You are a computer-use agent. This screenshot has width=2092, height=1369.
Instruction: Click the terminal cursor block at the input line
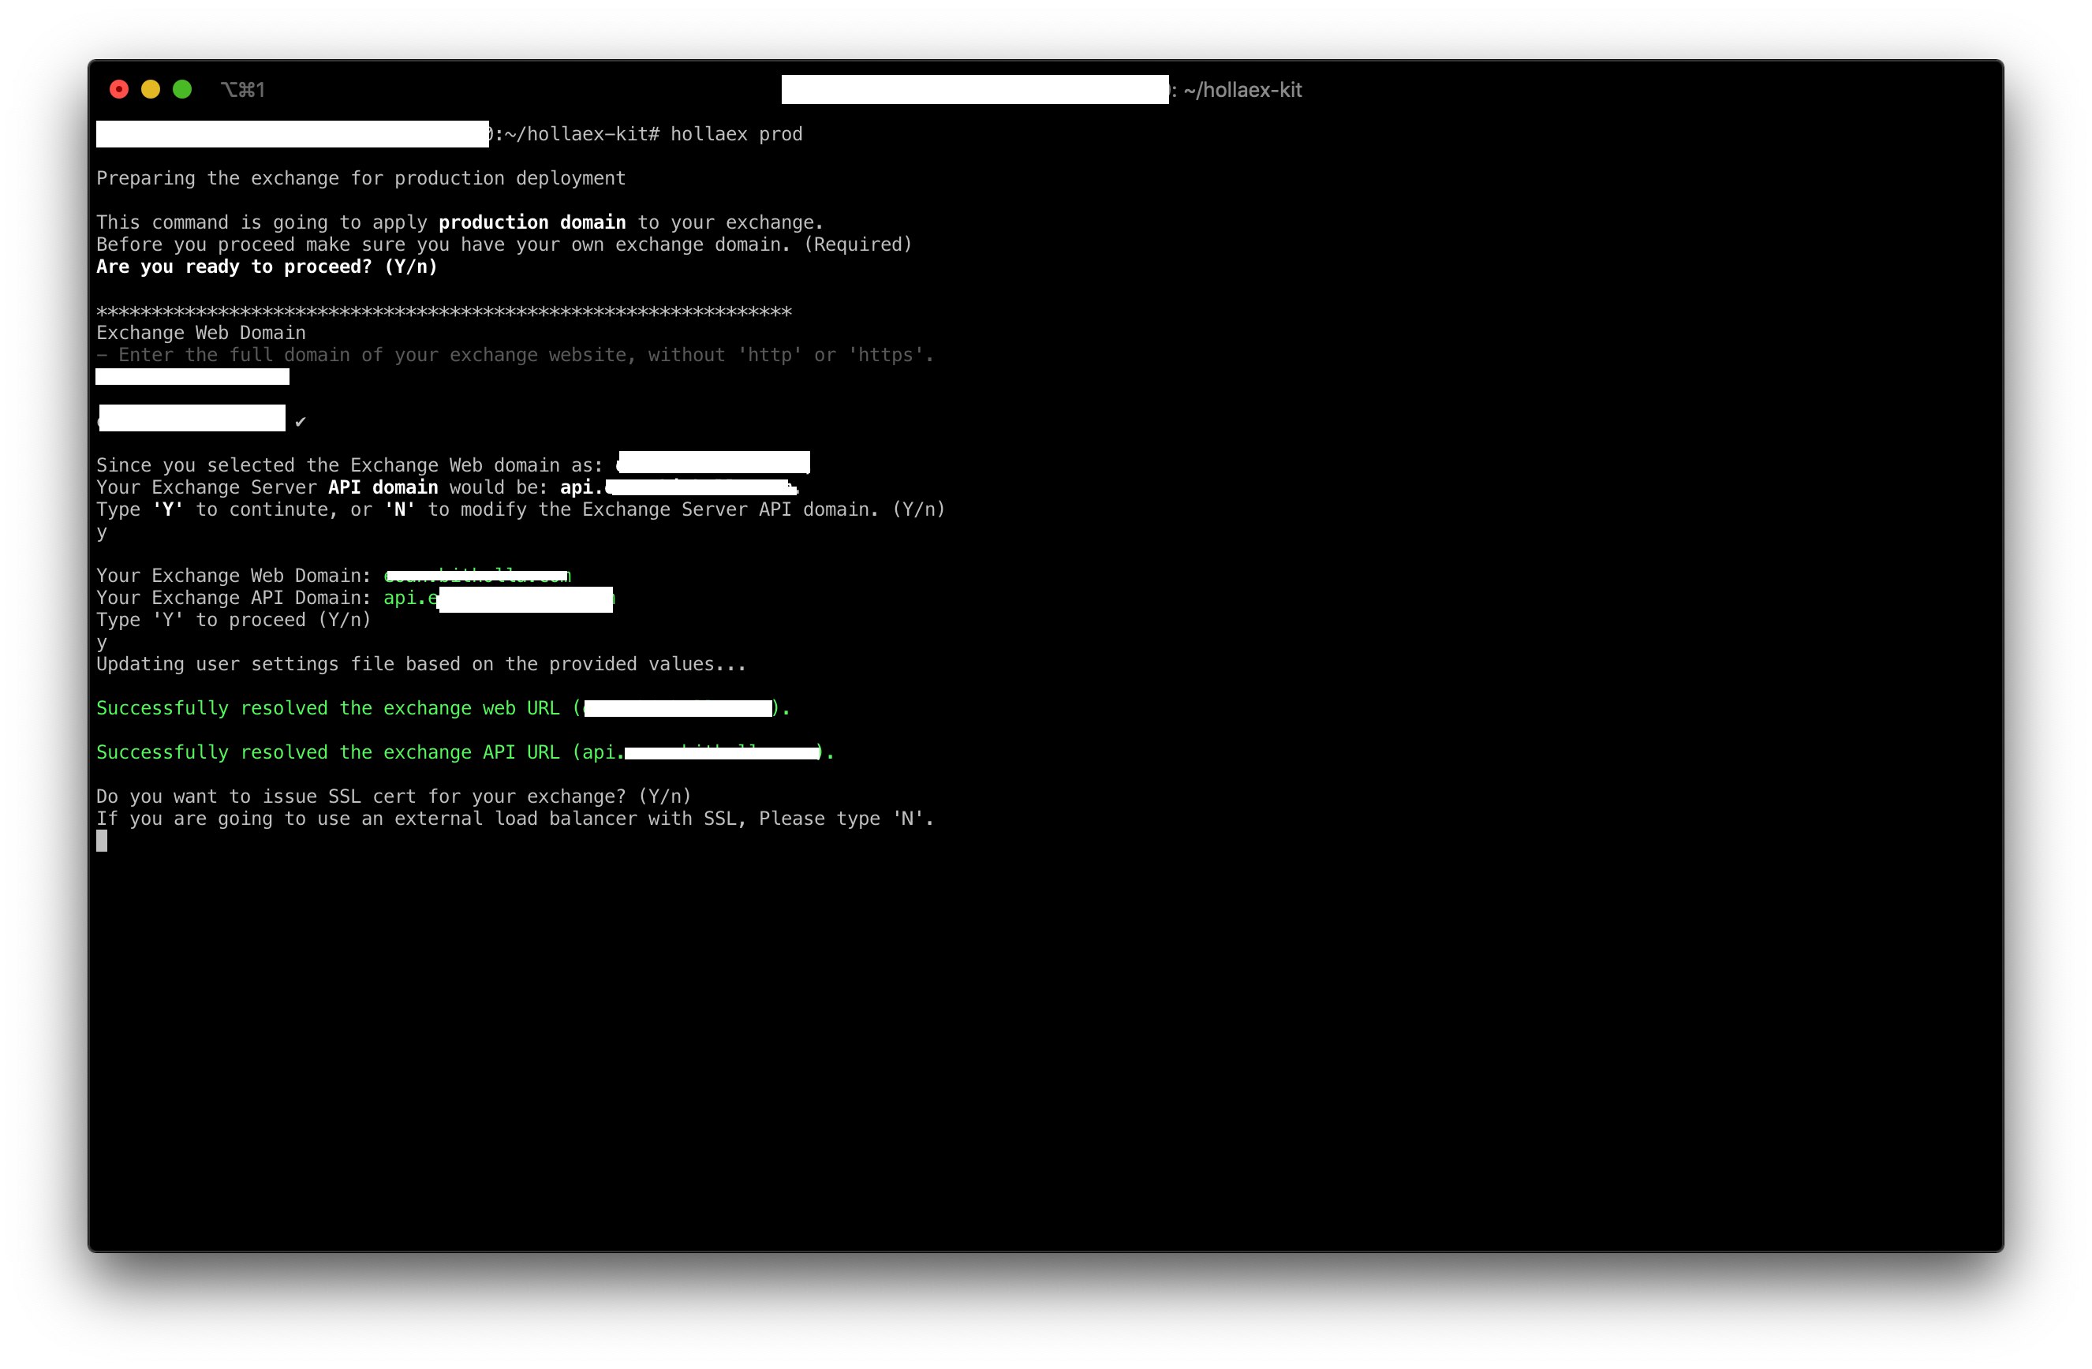(102, 841)
